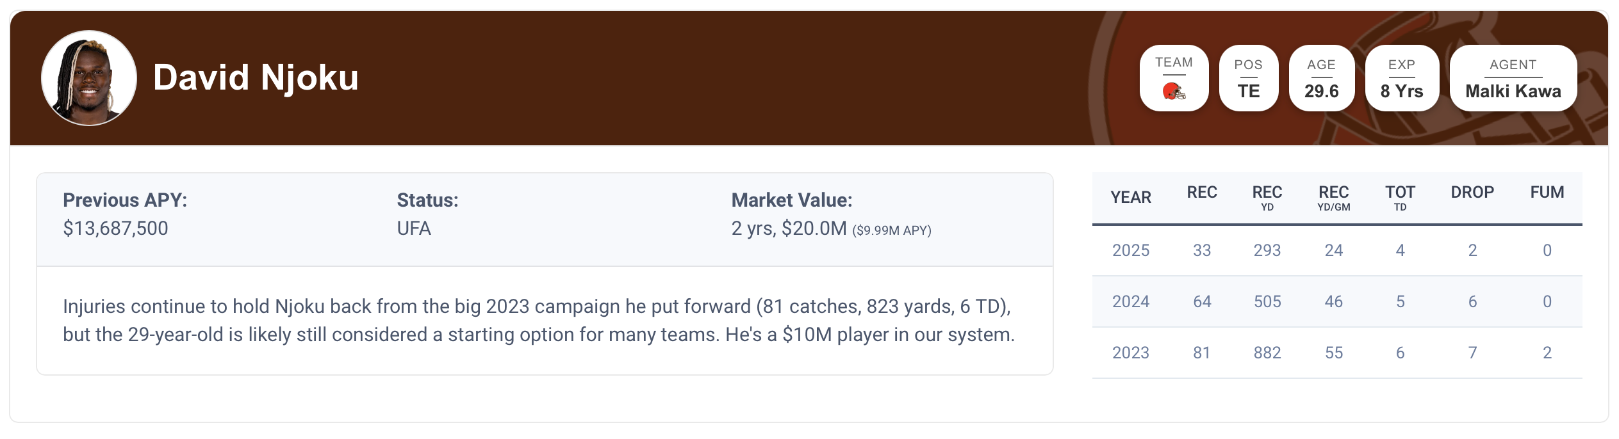1619x439 pixels.
Task: Sort by the DROP column header
Action: (1472, 193)
